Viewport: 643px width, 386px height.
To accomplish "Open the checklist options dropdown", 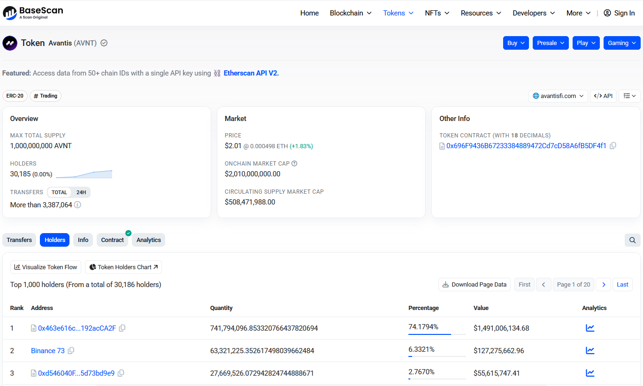I will [629, 96].
